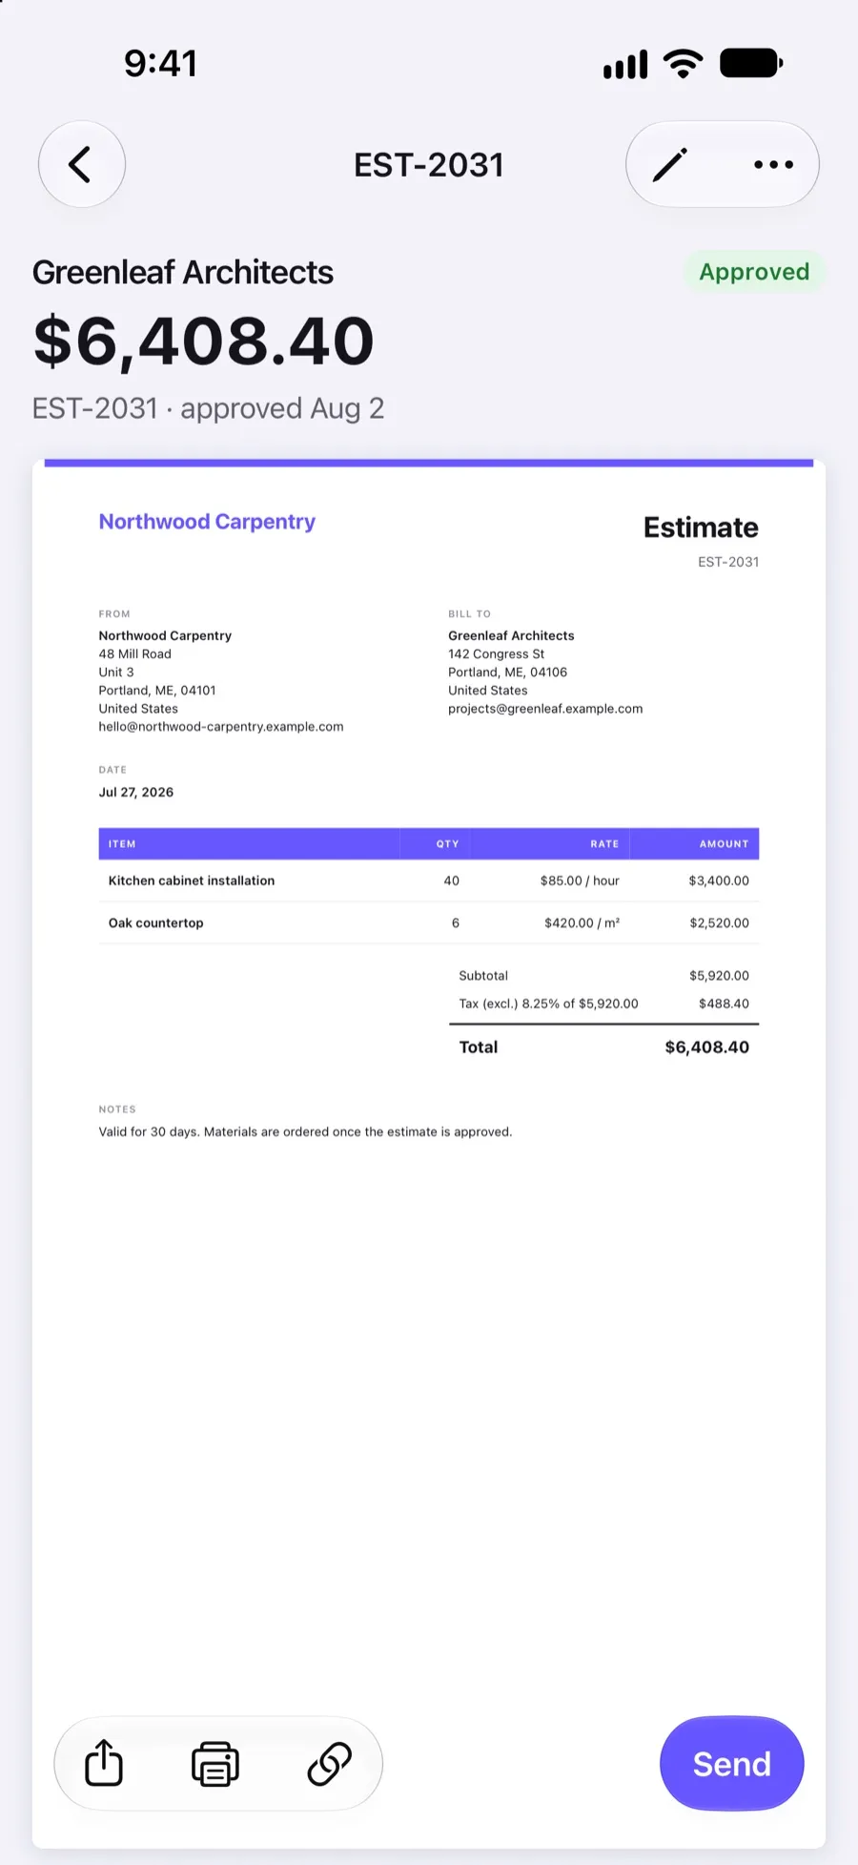The width and height of the screenshot is (858, 1865).
Task: Tap projects@greenleaf.example.com email
Action: point(545,709)
